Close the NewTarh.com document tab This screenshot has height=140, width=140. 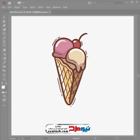[50, 12]
